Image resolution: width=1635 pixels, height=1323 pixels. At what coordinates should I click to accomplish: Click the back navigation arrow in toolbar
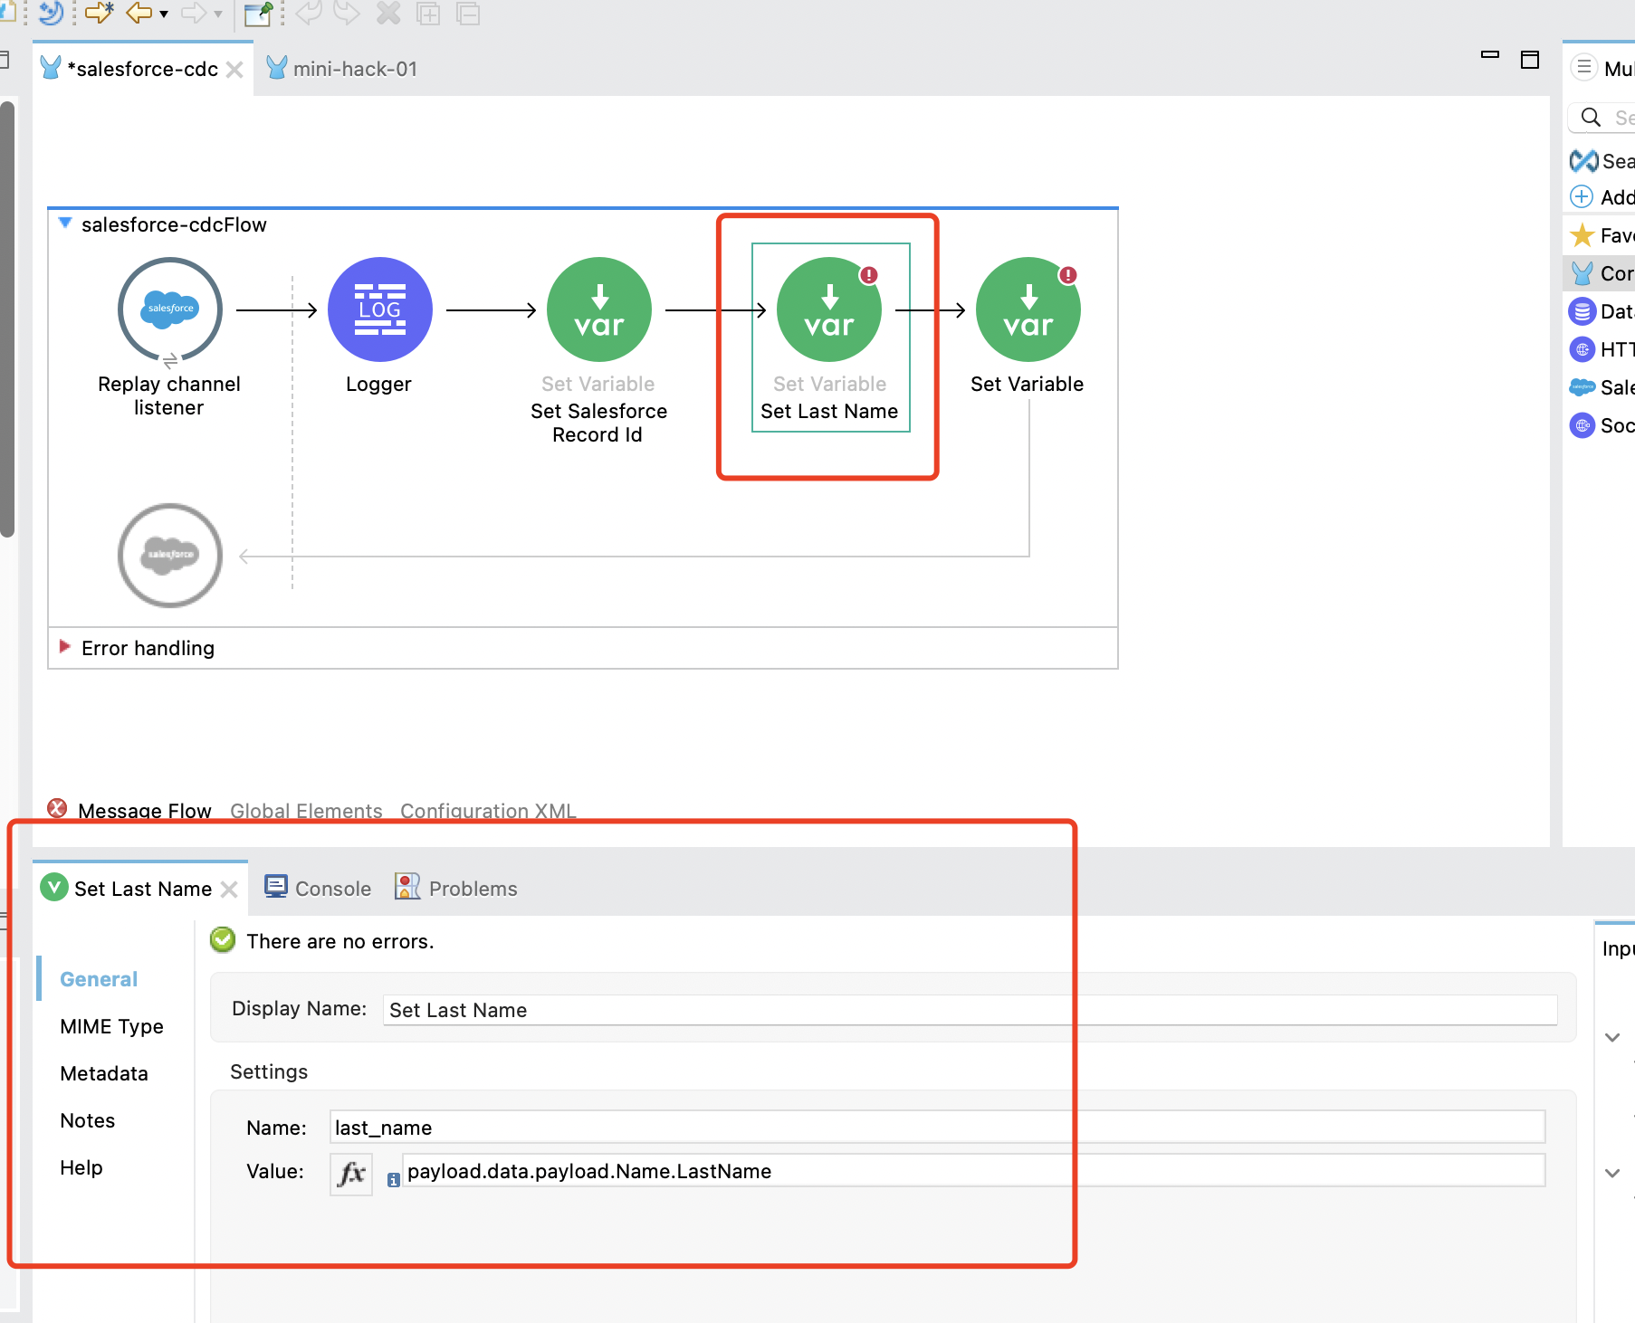pyautogui.click(x=139, y=13)
